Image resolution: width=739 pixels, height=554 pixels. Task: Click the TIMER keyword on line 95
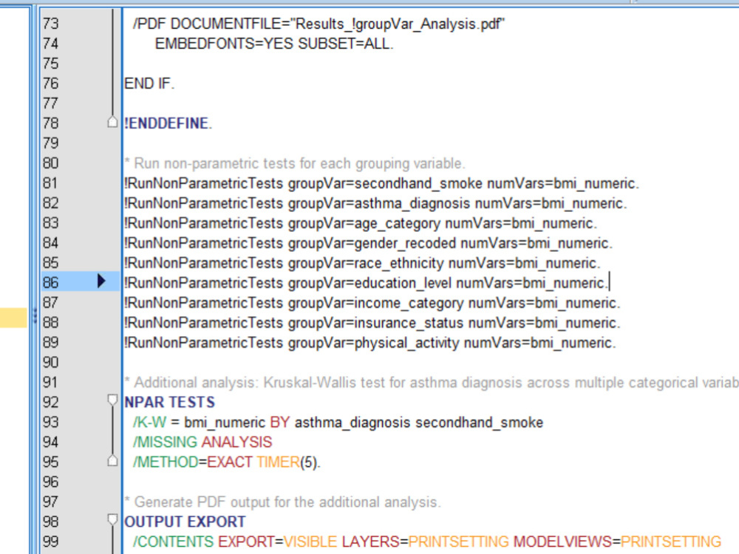coord(278,462)
